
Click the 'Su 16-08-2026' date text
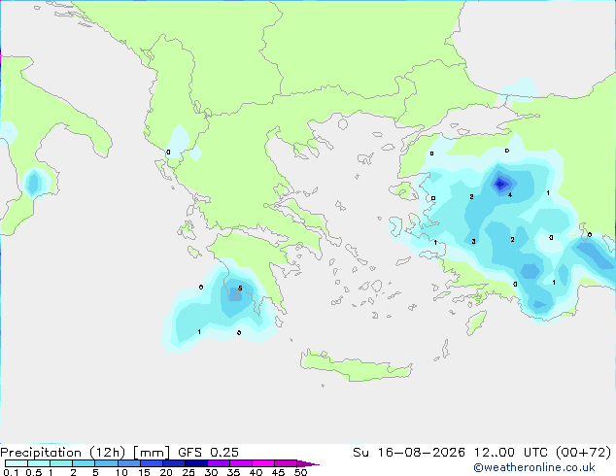pyautogui.click(x=409, y=453)
